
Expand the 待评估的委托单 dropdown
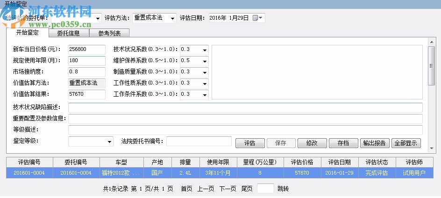pyautogui.click(x=98, y=19)
